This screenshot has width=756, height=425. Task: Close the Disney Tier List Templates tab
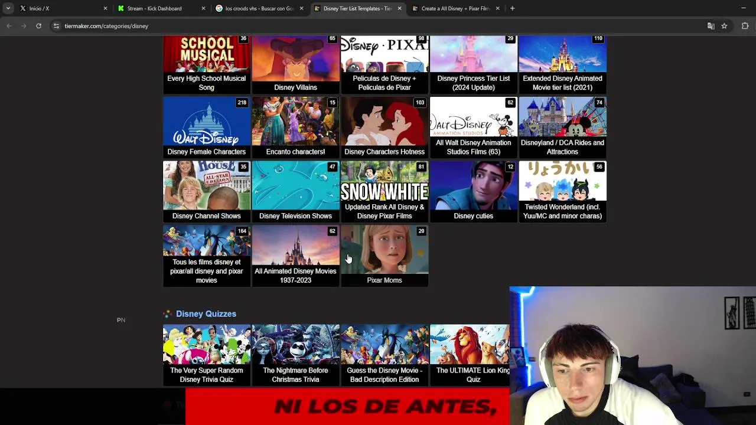tap(399, 8)
